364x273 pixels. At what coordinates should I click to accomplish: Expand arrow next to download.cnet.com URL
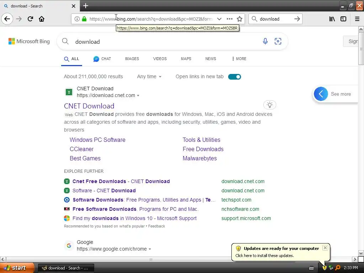click(x=138, y=96)
